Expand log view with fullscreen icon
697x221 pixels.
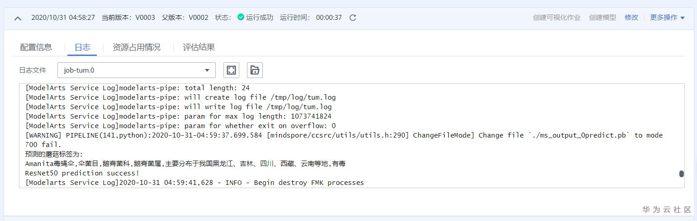[x=231, y=70]
